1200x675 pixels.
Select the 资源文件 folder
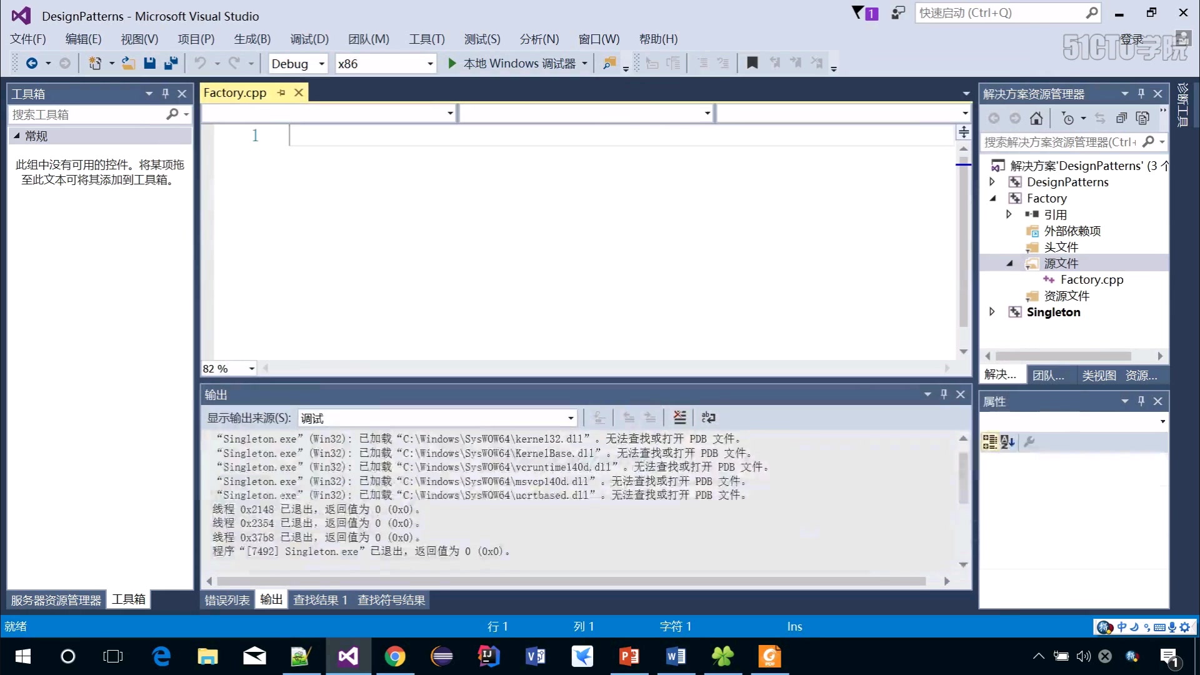click(1066, 296)
